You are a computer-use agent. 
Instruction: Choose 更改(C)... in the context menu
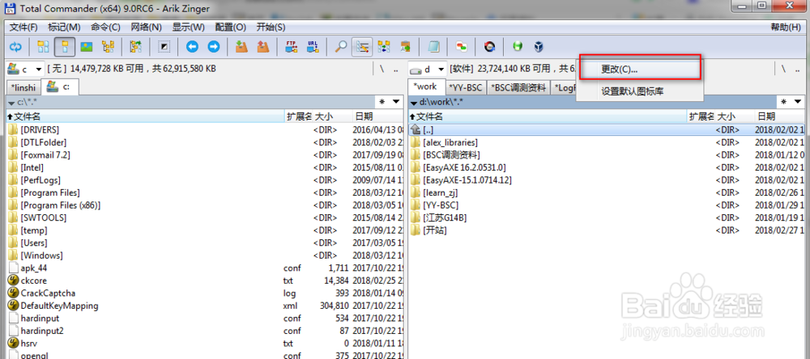pos(640,69)
